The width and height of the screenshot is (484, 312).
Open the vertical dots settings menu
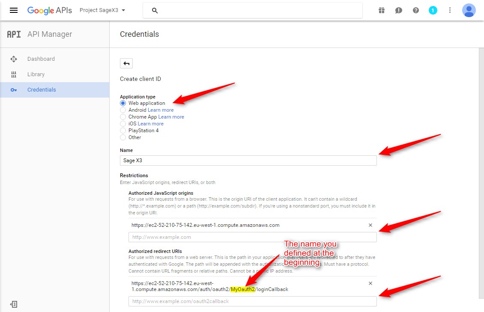[x=450, y=10]
